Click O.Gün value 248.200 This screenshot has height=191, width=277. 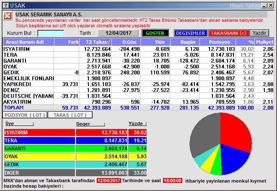(130, 72)
